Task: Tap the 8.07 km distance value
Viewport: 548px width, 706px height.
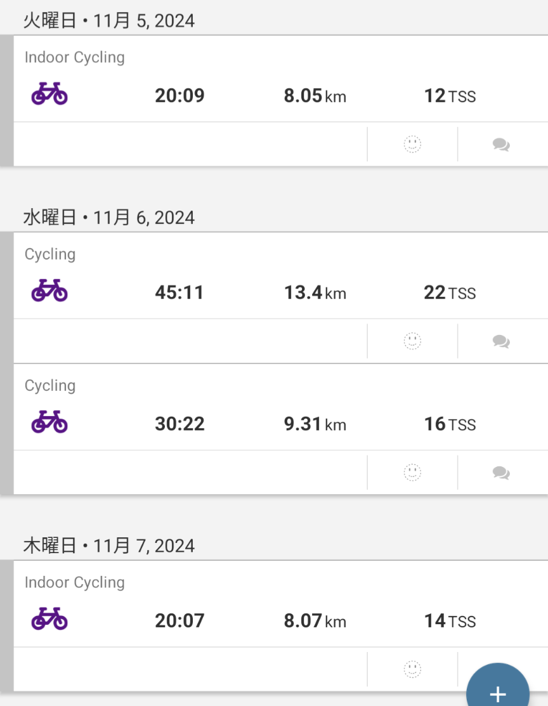Action: [315, 620]
